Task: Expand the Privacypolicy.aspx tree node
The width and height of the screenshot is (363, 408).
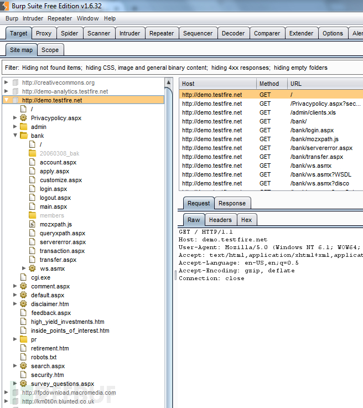Action: click(x=15, y=117)
